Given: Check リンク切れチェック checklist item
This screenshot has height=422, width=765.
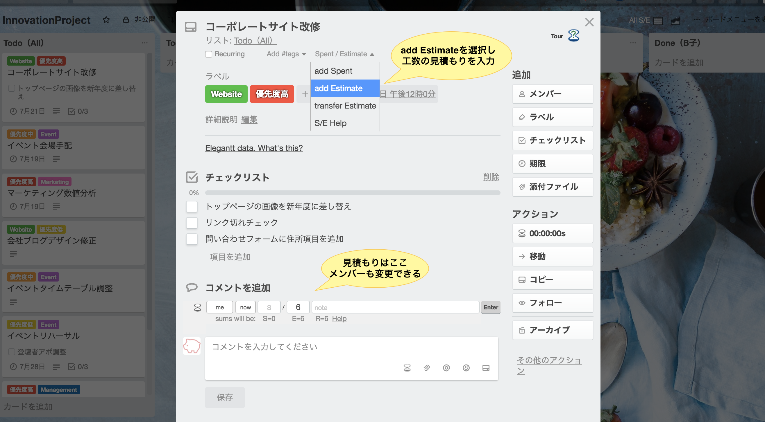Looking at the screenshot, I should [x=192, y=223].
